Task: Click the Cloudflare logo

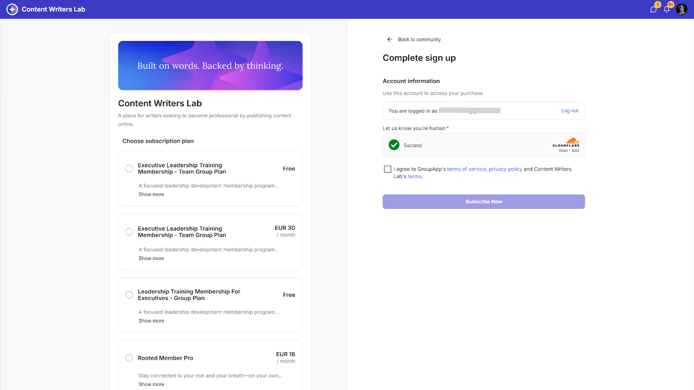Action: point(566,143)
